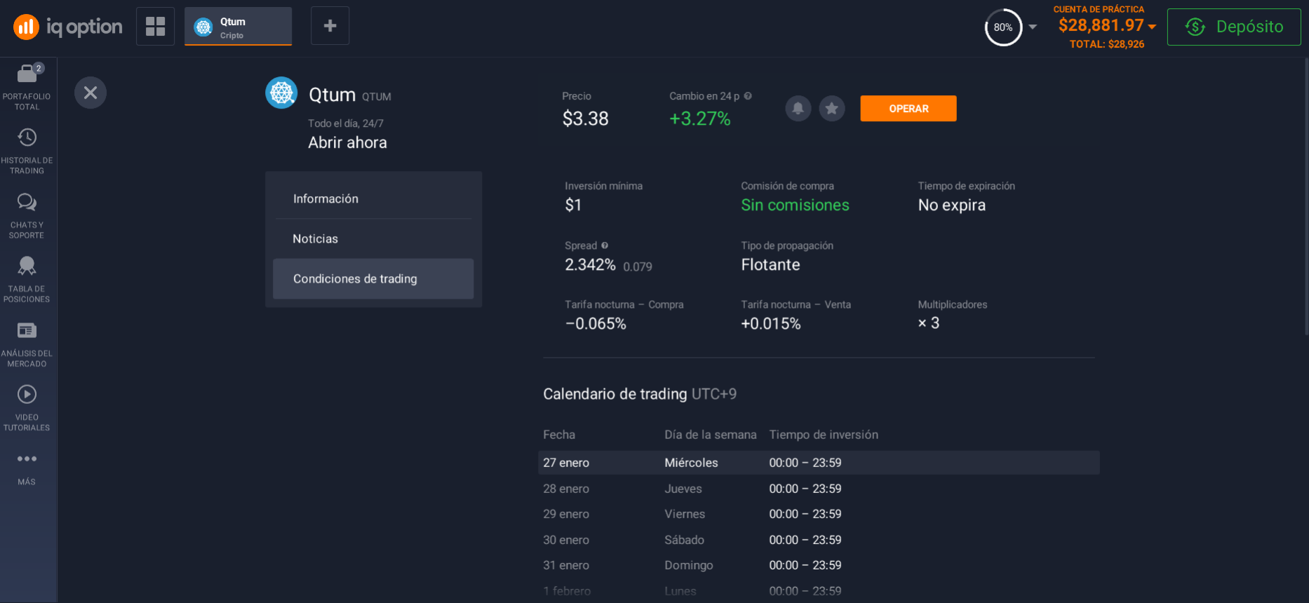Click the 2.342% spread value

pyautogui.click(x=590, y=265)
